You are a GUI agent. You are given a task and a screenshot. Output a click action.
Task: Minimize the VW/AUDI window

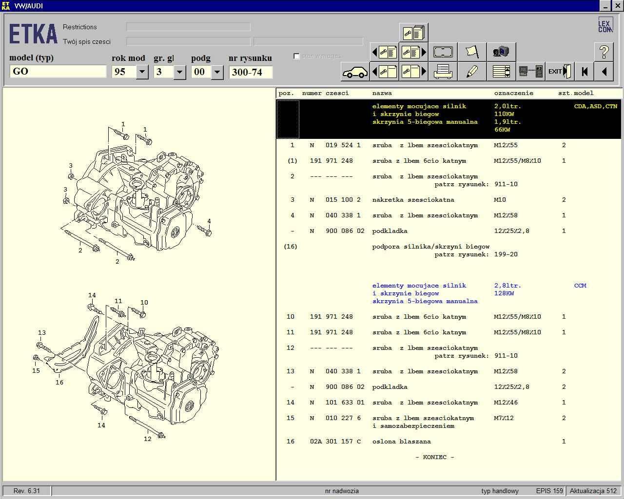tap(606, 6)
